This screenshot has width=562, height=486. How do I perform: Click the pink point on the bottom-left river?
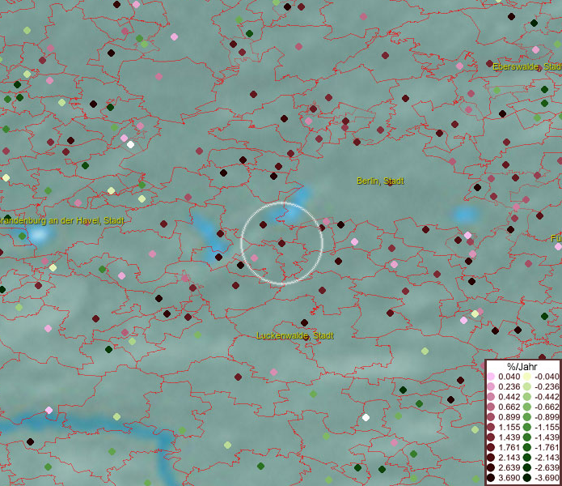[49, 410]
